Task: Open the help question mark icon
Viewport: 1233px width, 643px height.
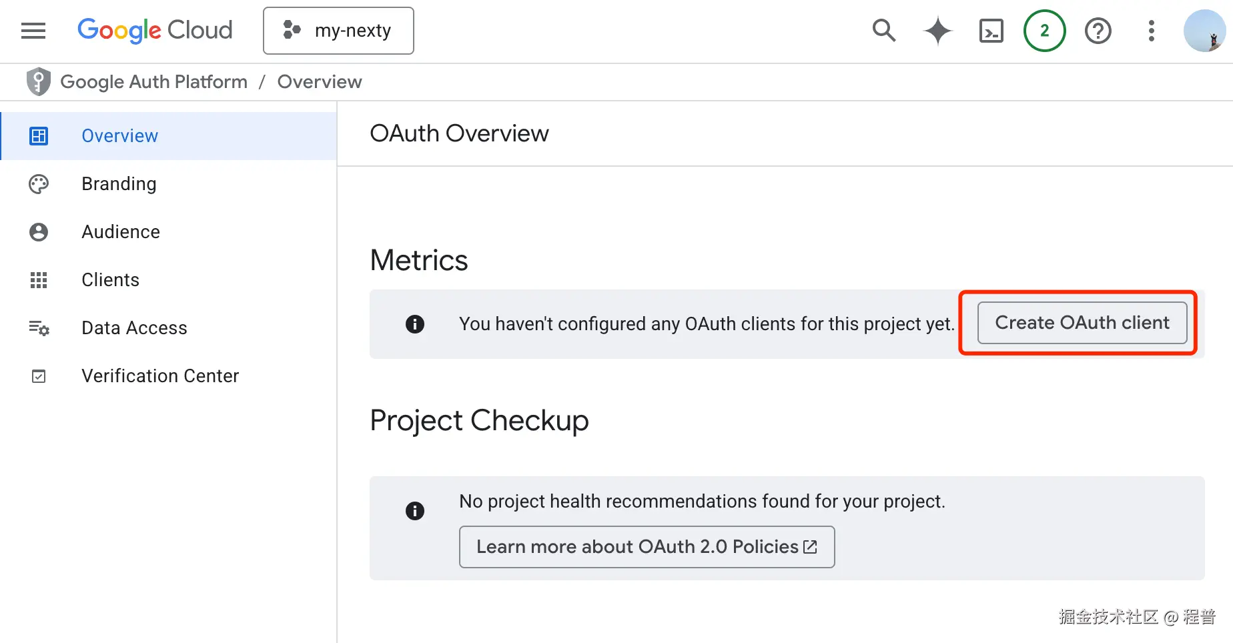Action: [1098, 31]
